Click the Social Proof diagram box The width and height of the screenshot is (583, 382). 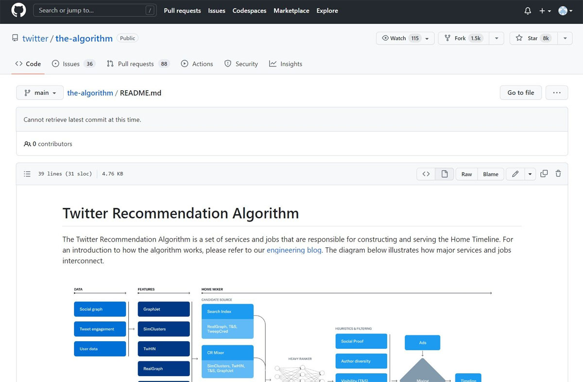point(361,341)
